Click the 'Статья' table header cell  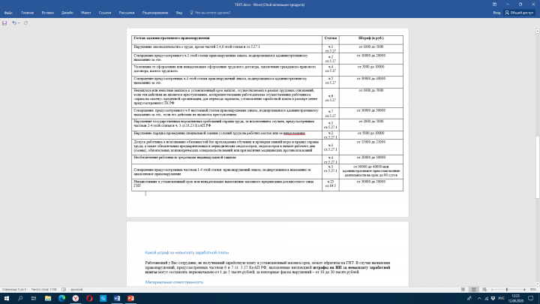(331, 39)
